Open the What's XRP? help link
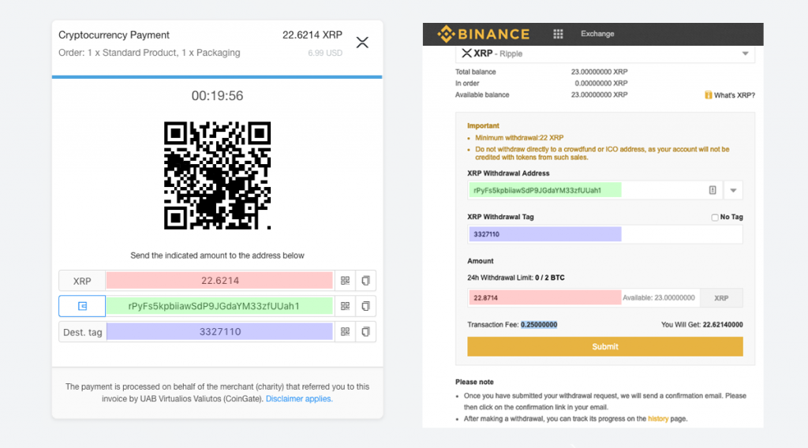The height and width of the screenshot is (448, 808). point(730,95)
